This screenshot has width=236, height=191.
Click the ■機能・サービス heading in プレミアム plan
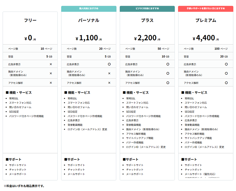194,92
